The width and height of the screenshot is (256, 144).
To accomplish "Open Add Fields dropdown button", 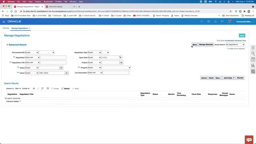I will coord(229,78).
